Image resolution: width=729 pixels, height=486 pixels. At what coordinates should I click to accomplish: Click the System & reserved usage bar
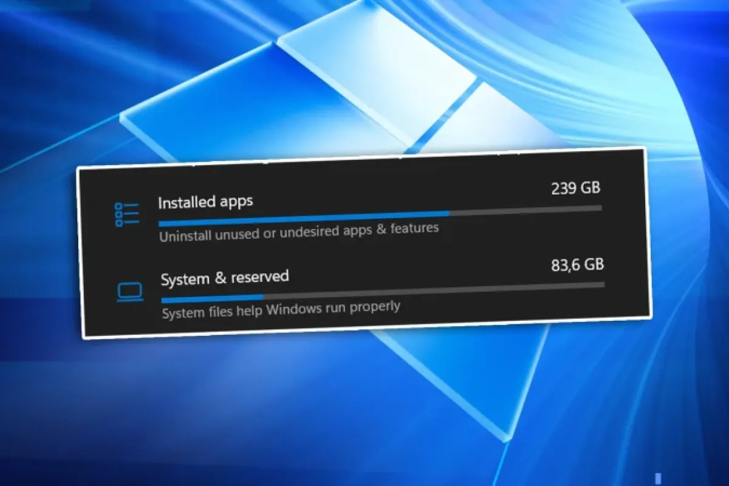[x=383, y=291]
